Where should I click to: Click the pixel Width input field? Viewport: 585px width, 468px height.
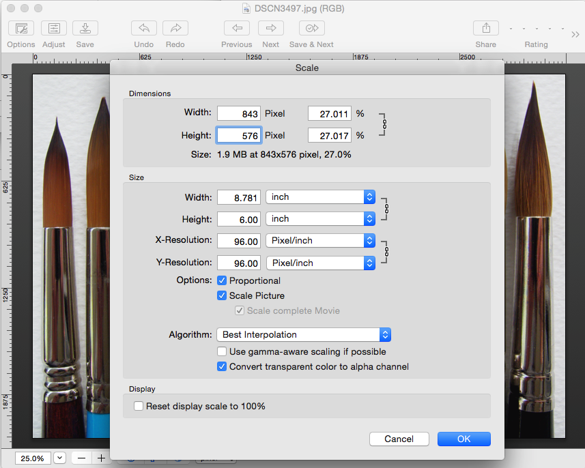click(239, 114)
